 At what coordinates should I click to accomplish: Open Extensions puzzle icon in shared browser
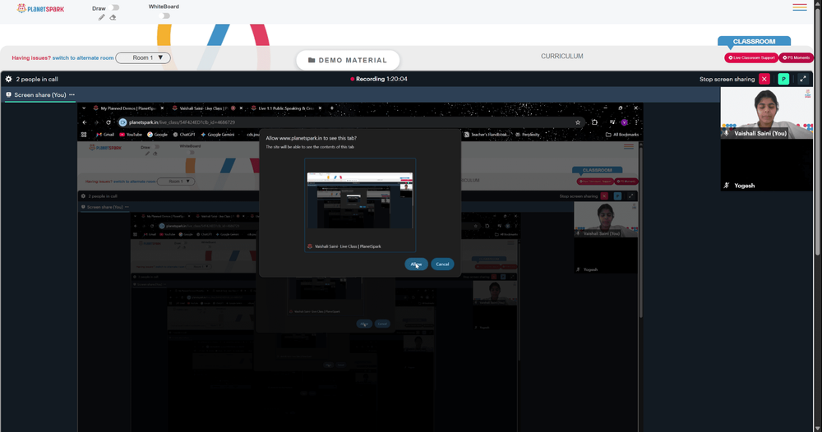(594, 122)
